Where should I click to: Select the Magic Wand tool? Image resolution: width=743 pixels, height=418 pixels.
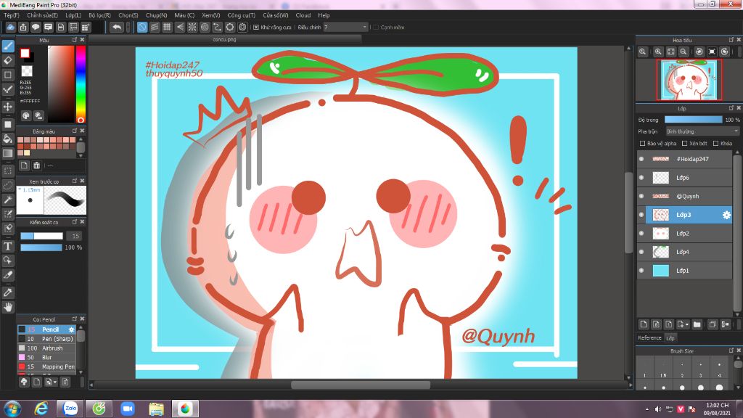click(8, 200)
